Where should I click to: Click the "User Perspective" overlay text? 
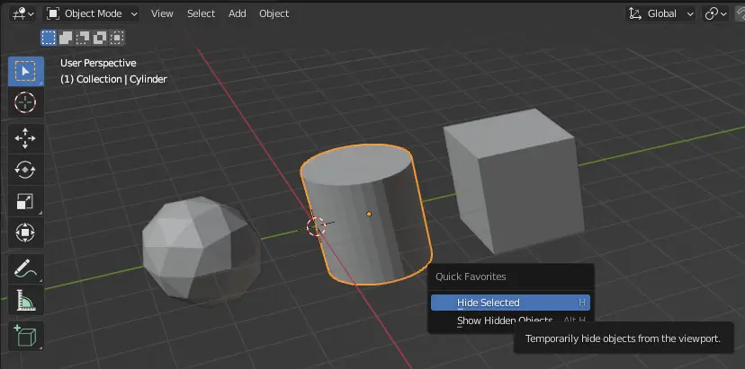[x=98, y=63]
